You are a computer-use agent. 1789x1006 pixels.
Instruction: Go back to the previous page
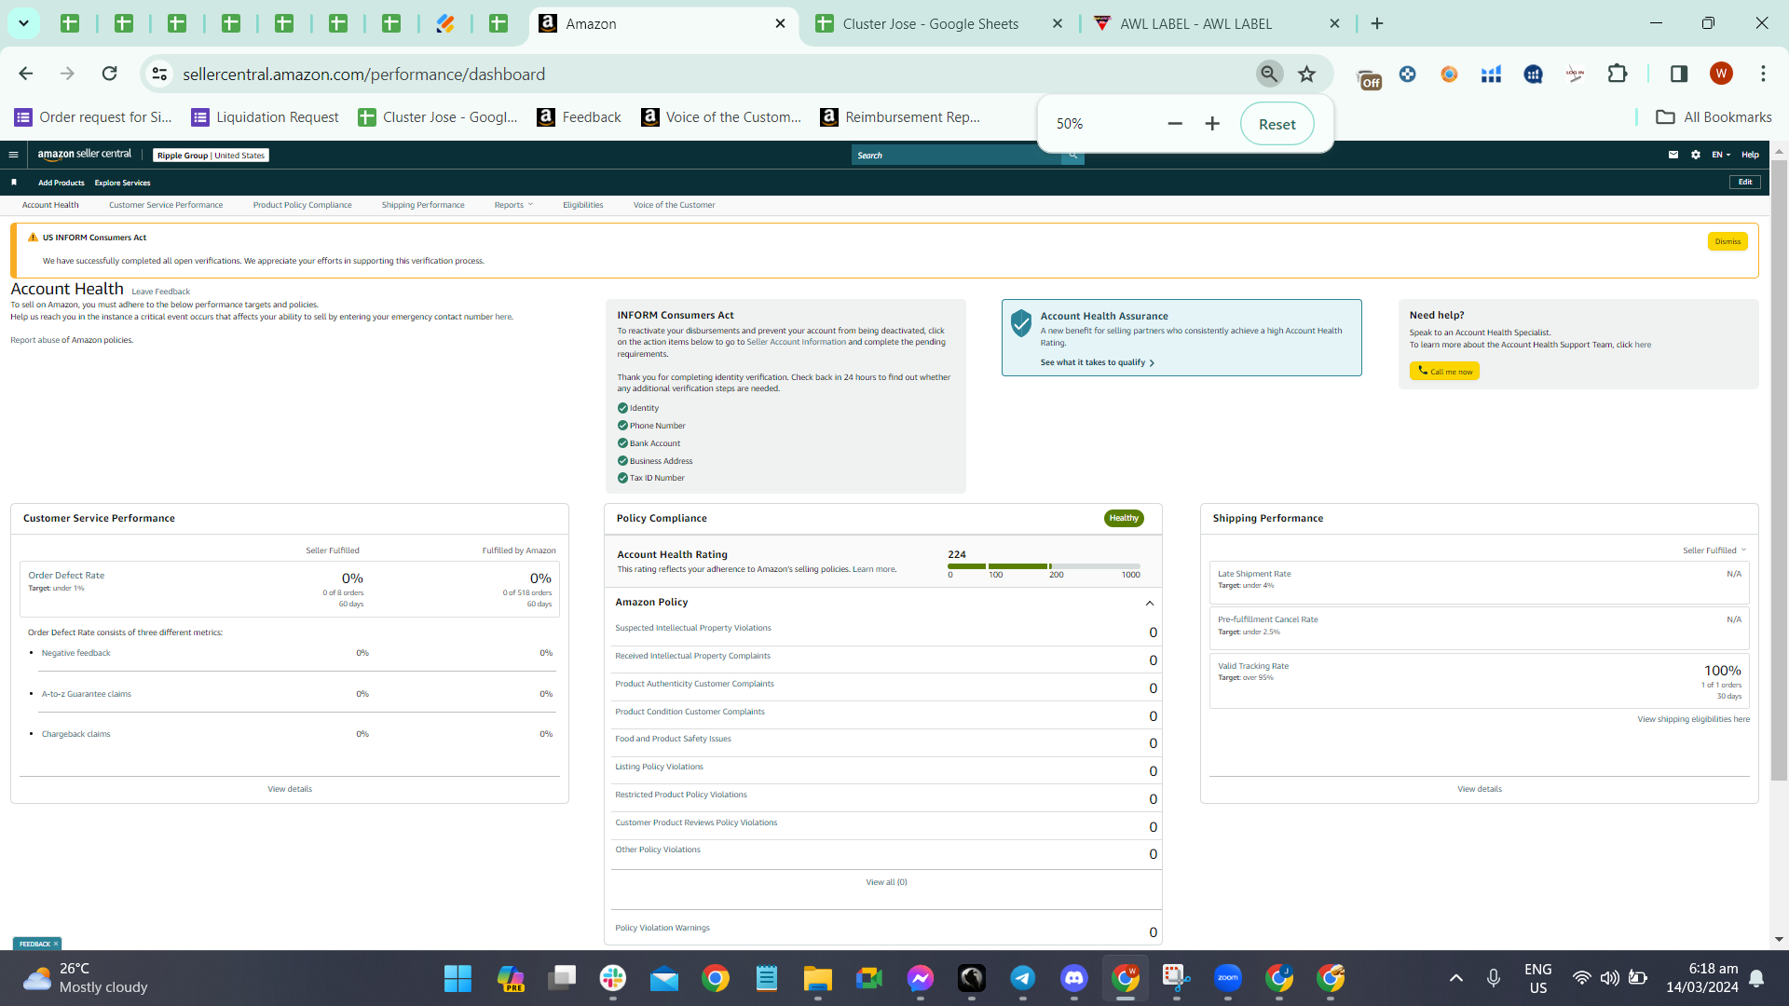tap(26, 74)
